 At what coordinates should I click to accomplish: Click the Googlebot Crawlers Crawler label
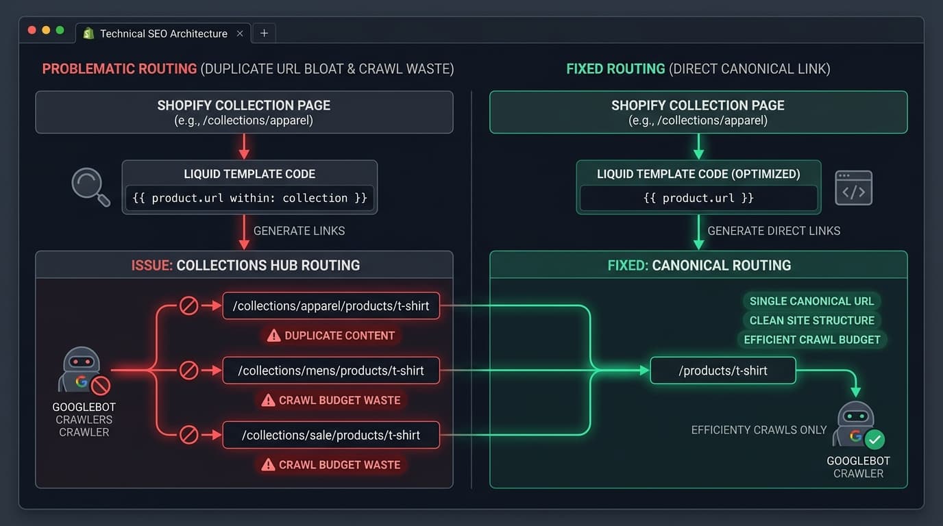(84, 419)
